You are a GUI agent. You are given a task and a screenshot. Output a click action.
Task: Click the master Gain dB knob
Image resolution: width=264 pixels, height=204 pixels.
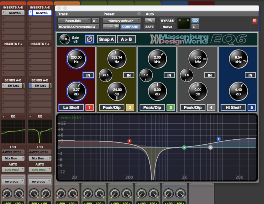pos(65,39)
